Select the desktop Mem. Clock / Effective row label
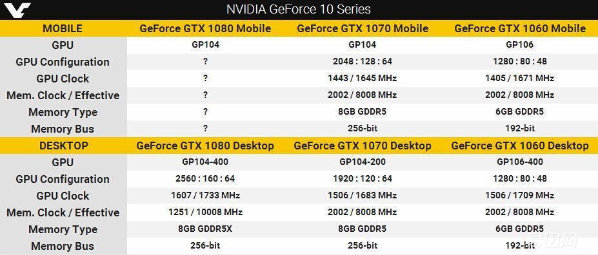Viewport: 598px width, 255px height. 63,212
